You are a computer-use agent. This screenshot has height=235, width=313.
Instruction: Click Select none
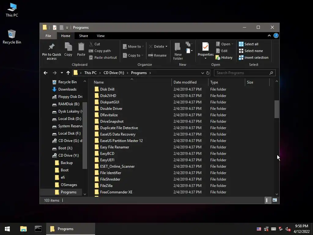pyautogui.click(x=251, y=51)
